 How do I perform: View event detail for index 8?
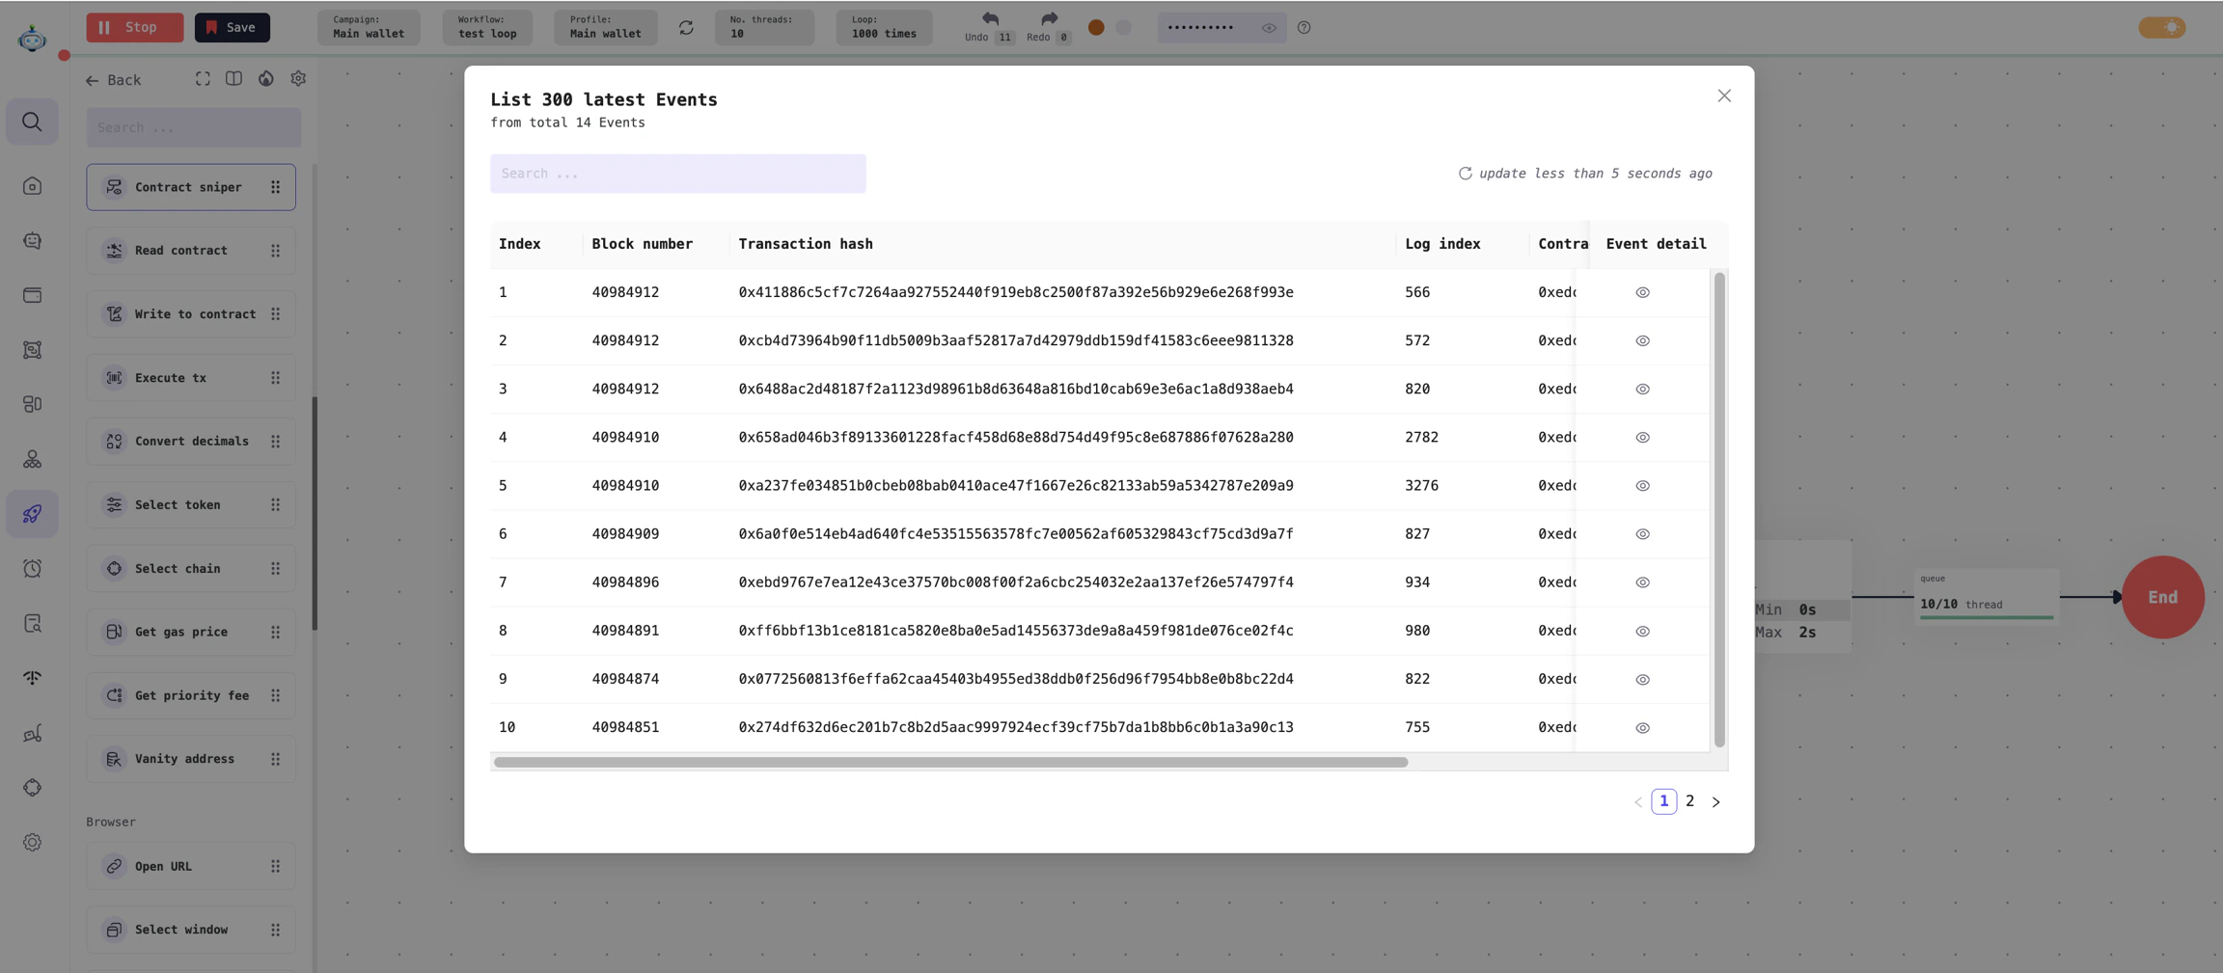[x=1642, y=631]
